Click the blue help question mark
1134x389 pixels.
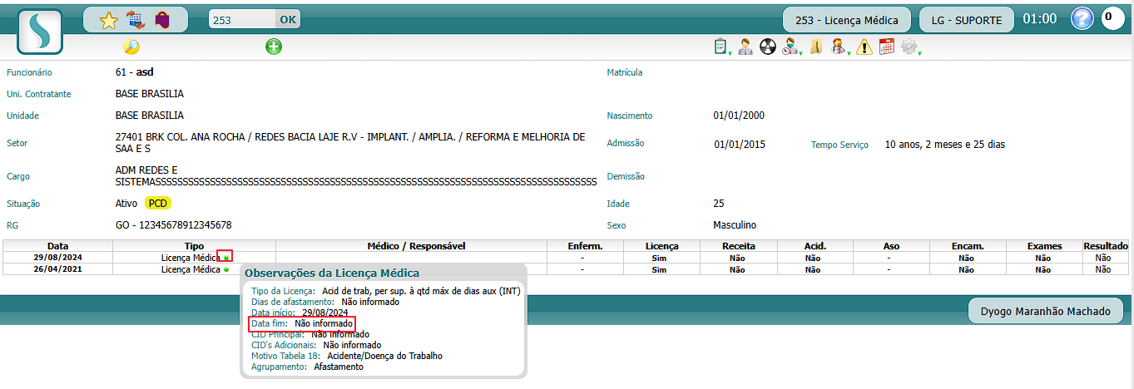tap(1082, 18)
